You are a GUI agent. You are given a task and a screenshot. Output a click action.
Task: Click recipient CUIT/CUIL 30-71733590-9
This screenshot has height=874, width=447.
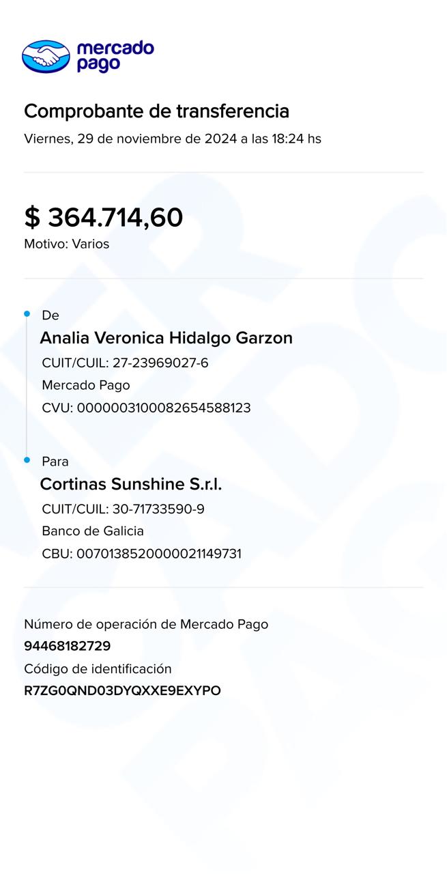(123, 509)
